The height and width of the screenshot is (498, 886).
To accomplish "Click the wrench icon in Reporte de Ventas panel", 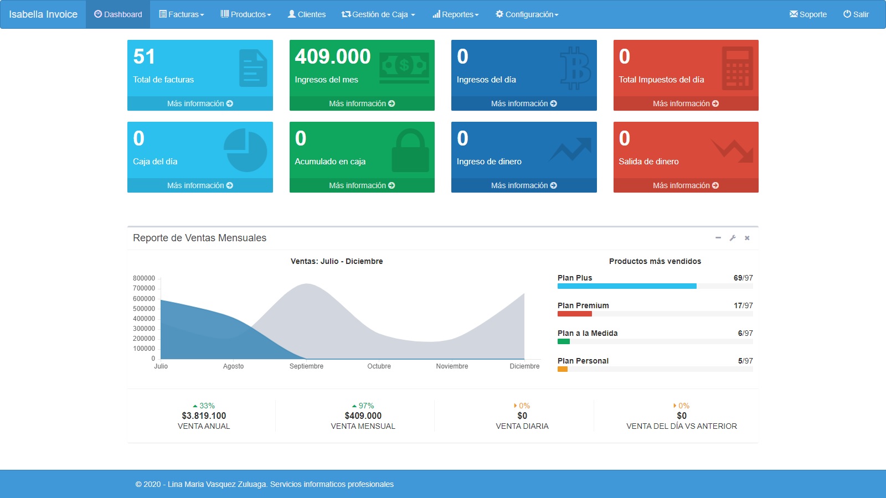I will point(733,238).
